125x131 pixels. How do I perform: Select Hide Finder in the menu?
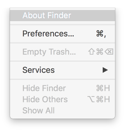click(x=62, y=88)
